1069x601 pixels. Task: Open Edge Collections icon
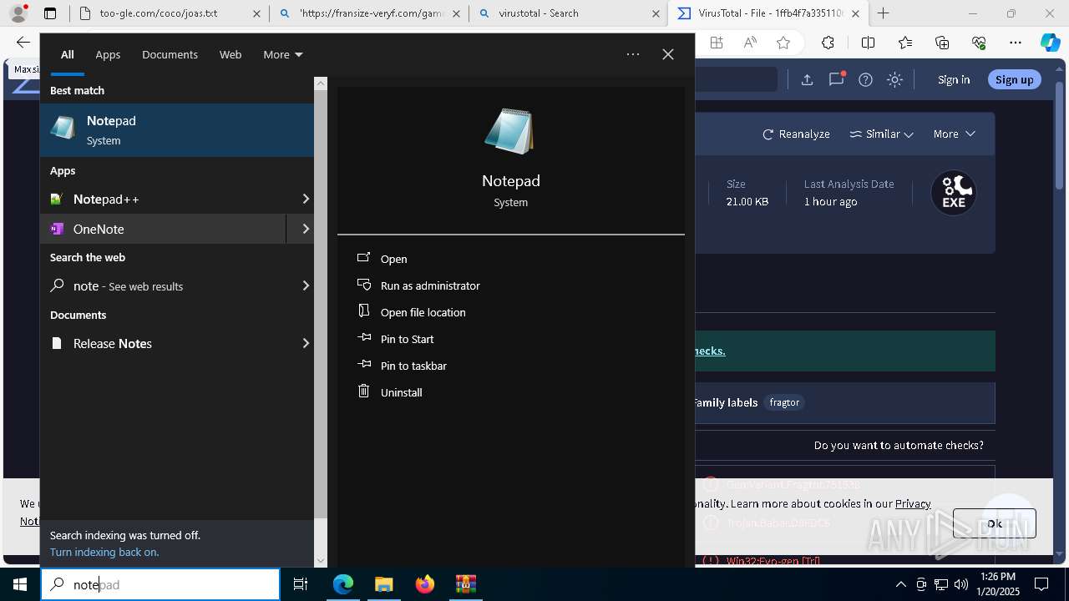(x=942, y=43)
